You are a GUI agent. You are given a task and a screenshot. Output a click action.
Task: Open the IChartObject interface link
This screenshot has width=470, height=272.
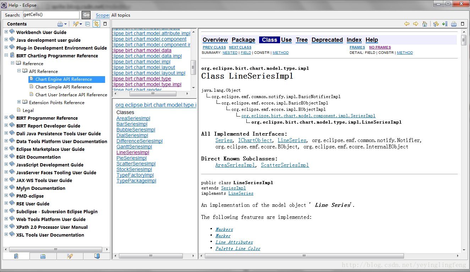255,140
